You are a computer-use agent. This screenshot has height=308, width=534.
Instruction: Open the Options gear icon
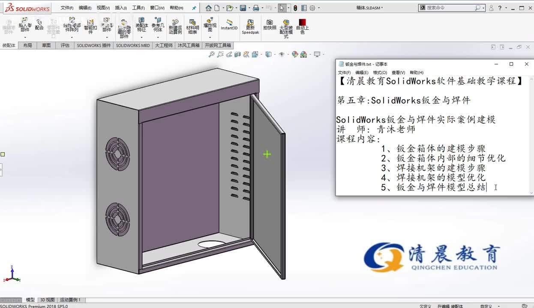pos(312,8)
